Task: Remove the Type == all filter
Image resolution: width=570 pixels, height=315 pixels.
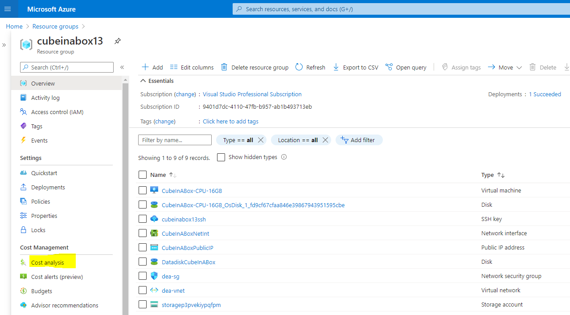Action: click(x=261, y=140)
